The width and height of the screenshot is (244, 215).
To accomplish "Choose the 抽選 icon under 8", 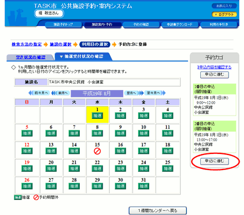I will (x=97, y=133).
